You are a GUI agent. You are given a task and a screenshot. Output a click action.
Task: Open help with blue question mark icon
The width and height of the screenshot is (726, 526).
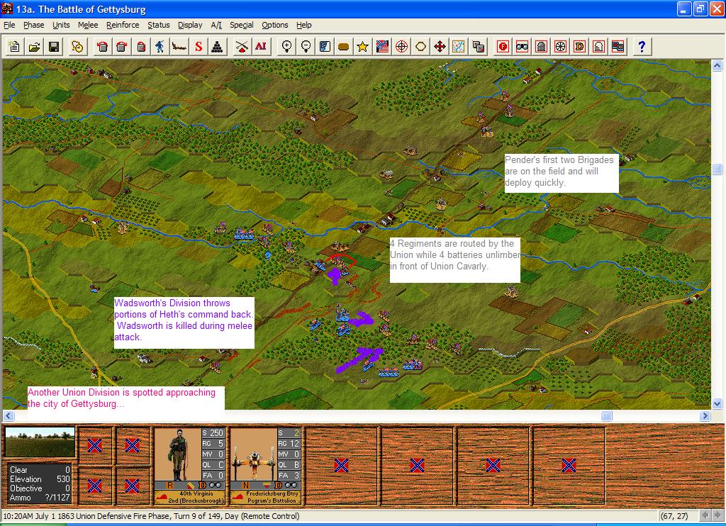click(x=642, y=46)
